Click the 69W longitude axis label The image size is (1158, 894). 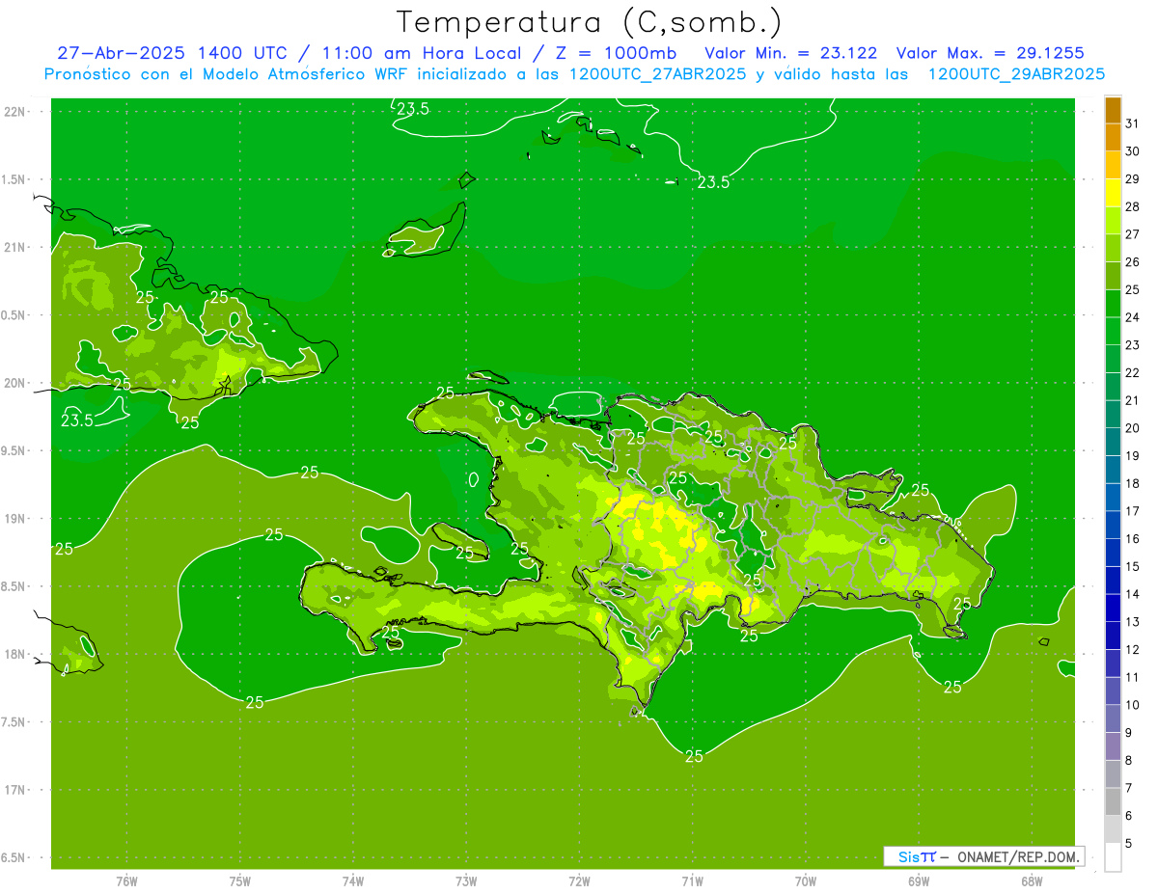919,880
